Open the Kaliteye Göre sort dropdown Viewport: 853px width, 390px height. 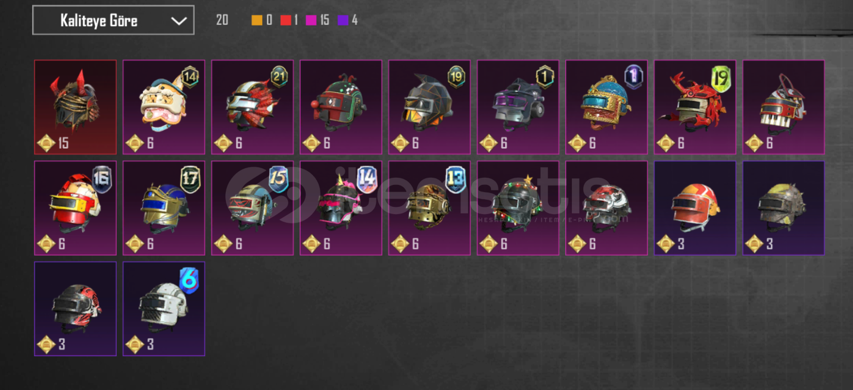pyautogui.click(x=113, y=20)
